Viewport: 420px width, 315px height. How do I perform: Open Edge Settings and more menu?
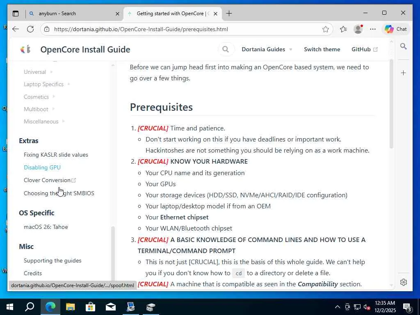(x=372, y=29)
